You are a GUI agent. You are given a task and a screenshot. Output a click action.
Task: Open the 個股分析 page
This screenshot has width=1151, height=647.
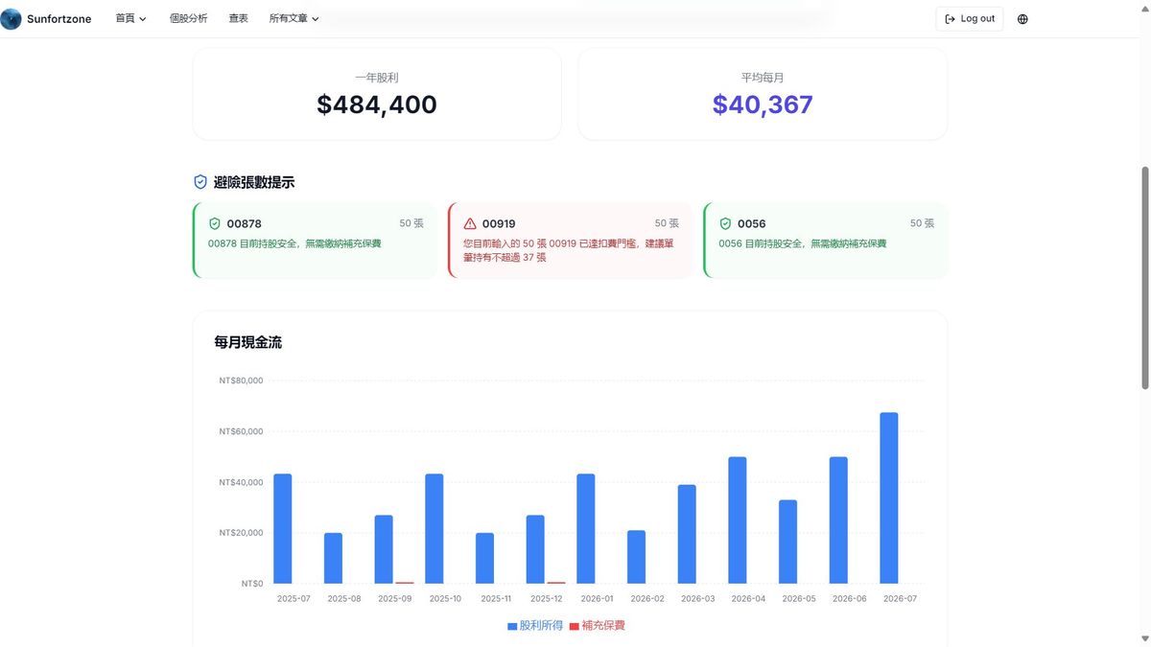(x=188, y=18)
